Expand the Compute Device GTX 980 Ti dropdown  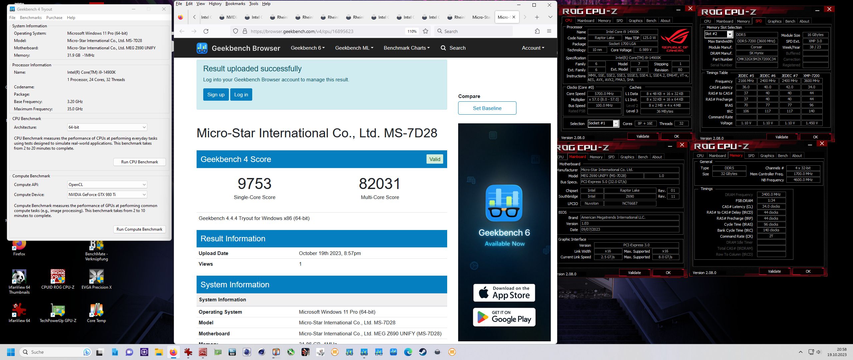click(107, 195)
